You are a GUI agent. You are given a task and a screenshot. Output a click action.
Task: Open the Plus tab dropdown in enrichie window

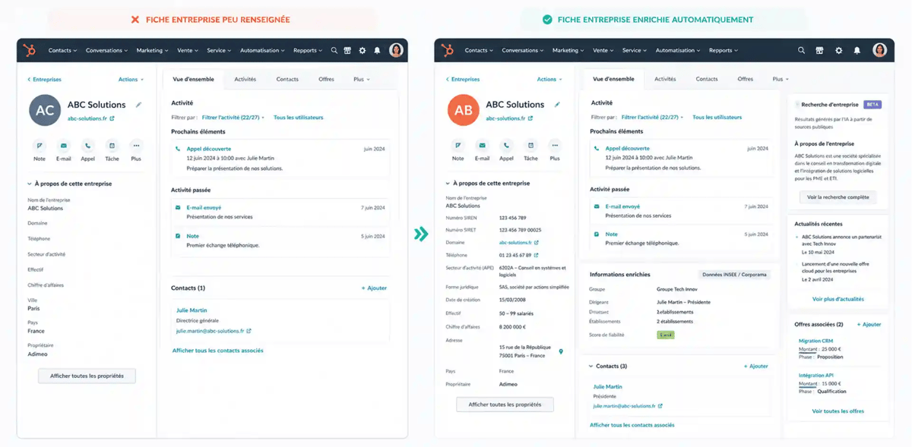click(x=781, y=79)
